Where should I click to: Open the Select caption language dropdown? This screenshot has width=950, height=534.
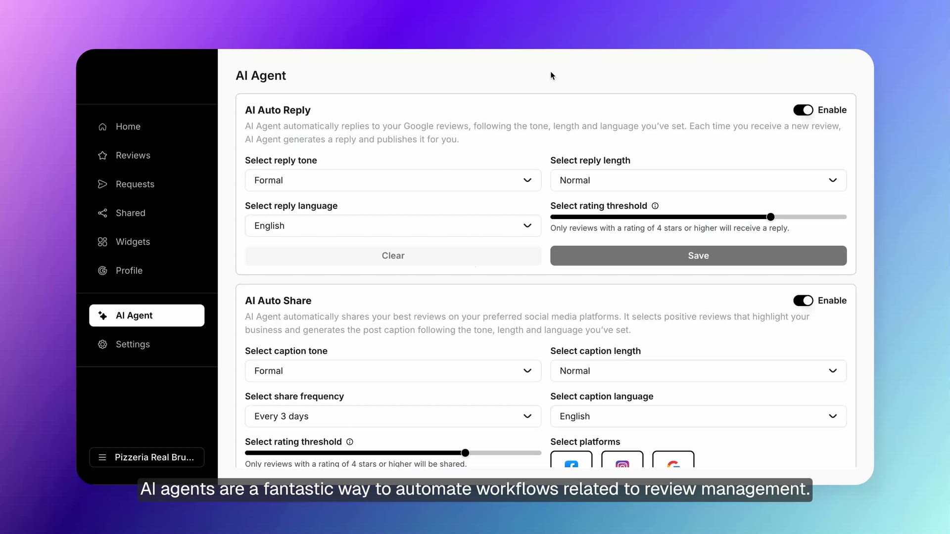point(698,416)
